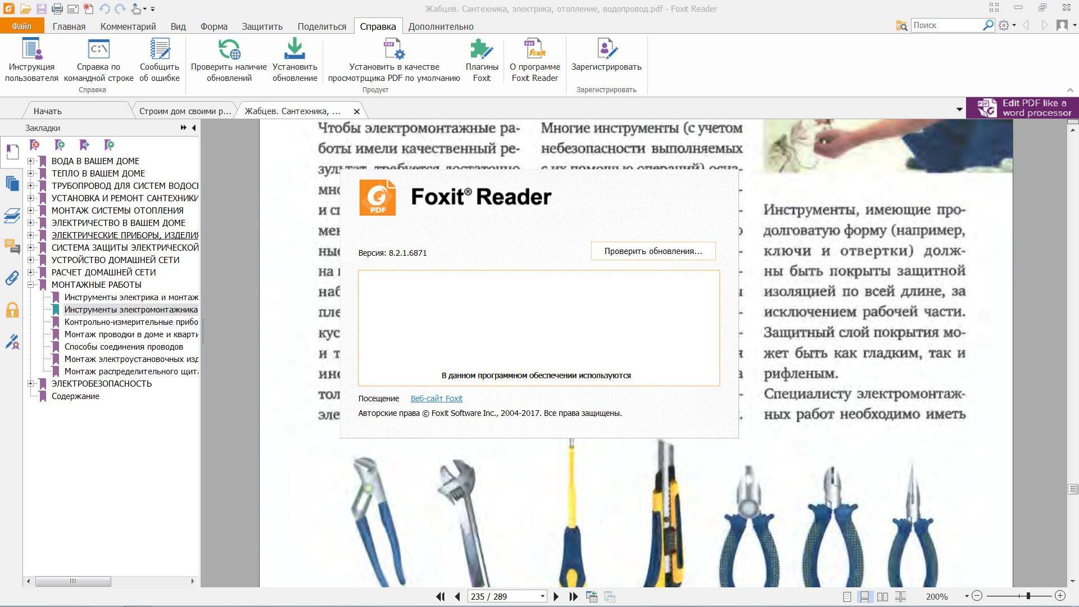Switch to the Защитить ribbon tab
The height and width of the screenshot is (607, 1079).
(x=262, y=26)
